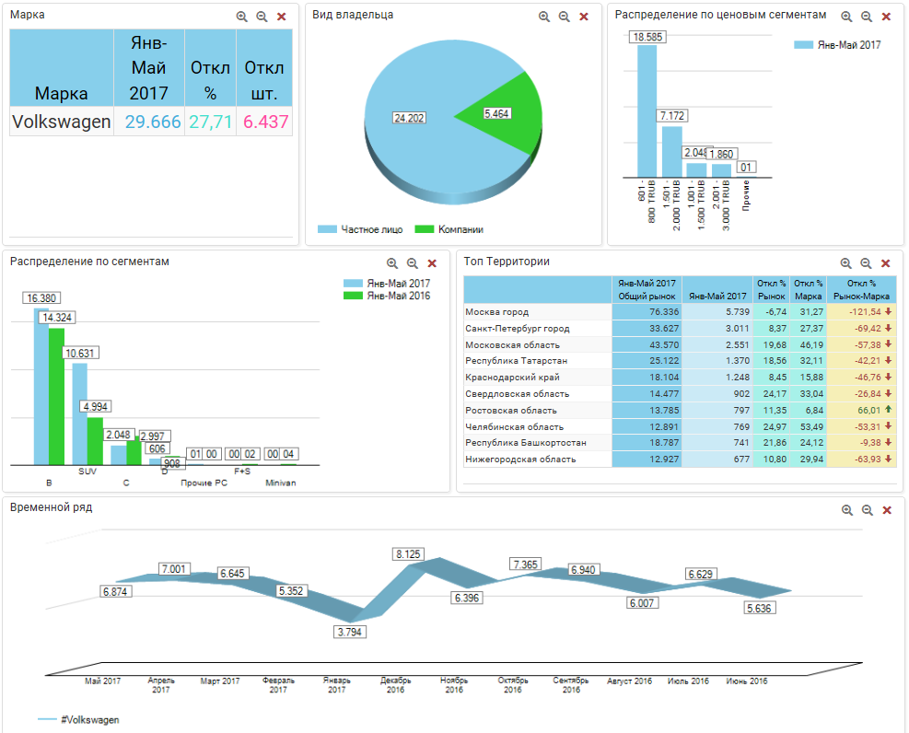The image size is (909, 733).
Task: Close the Временной ряд panel
Action: pos(887,510)
